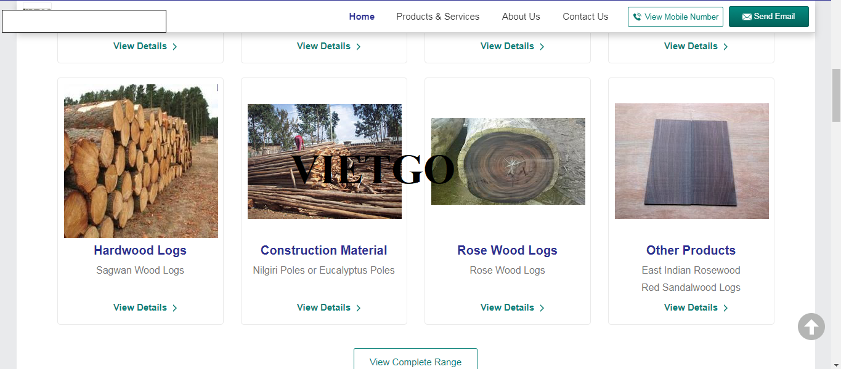
Task: Click the phone icon in View Mobile Number
Action: [637, 17]
